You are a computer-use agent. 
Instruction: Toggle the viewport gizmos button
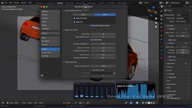131,103
